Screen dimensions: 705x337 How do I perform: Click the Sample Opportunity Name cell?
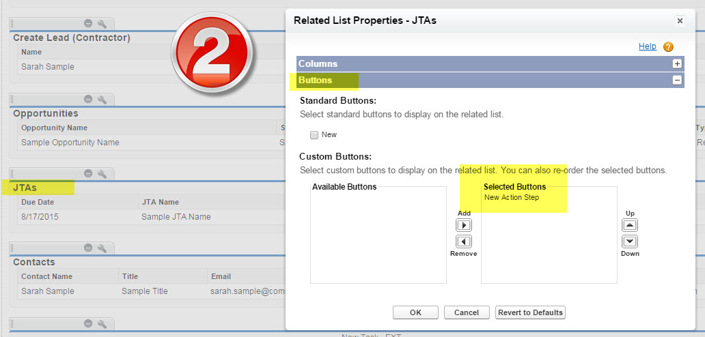point(70,143)
